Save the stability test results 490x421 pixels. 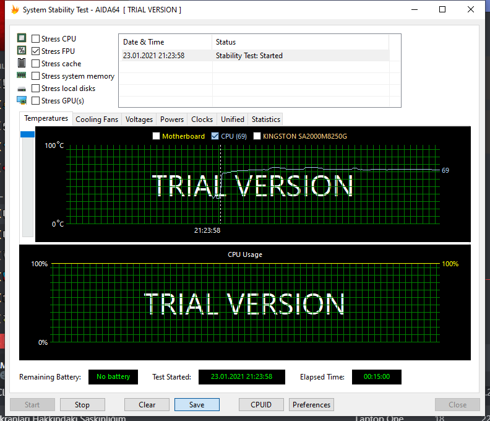click(197, 405)
